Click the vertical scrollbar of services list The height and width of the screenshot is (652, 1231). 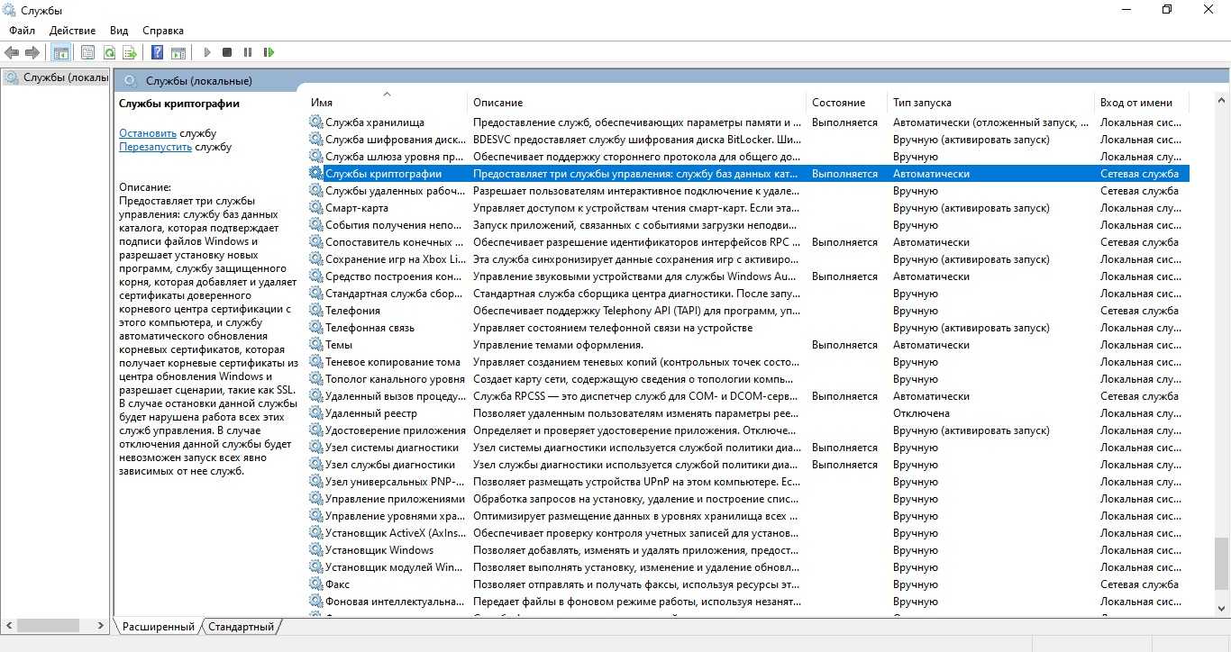[1221, 360]
